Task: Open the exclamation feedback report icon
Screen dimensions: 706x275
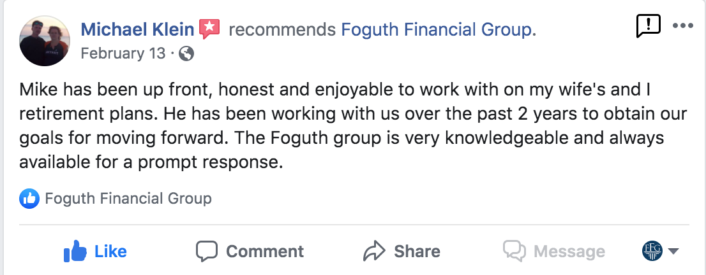Action: 649,26
